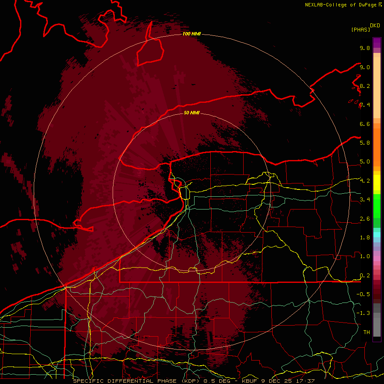The height and width of the screenshot is (384, 384).
Task: Click the 3.4 scale value
Action: [x=365, y=200]
